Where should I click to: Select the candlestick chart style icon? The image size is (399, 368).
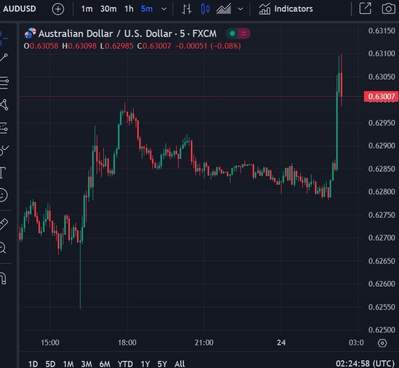tap(205, 9)
